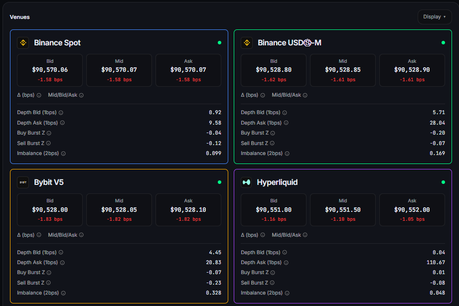
Task: Open info tooltip beside Depth Bid on Binance Spot
Action: click(x=61, y=113)
